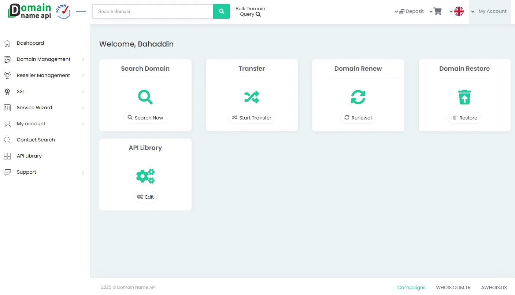Click the Domain Name API logo

tap(30, 11)
